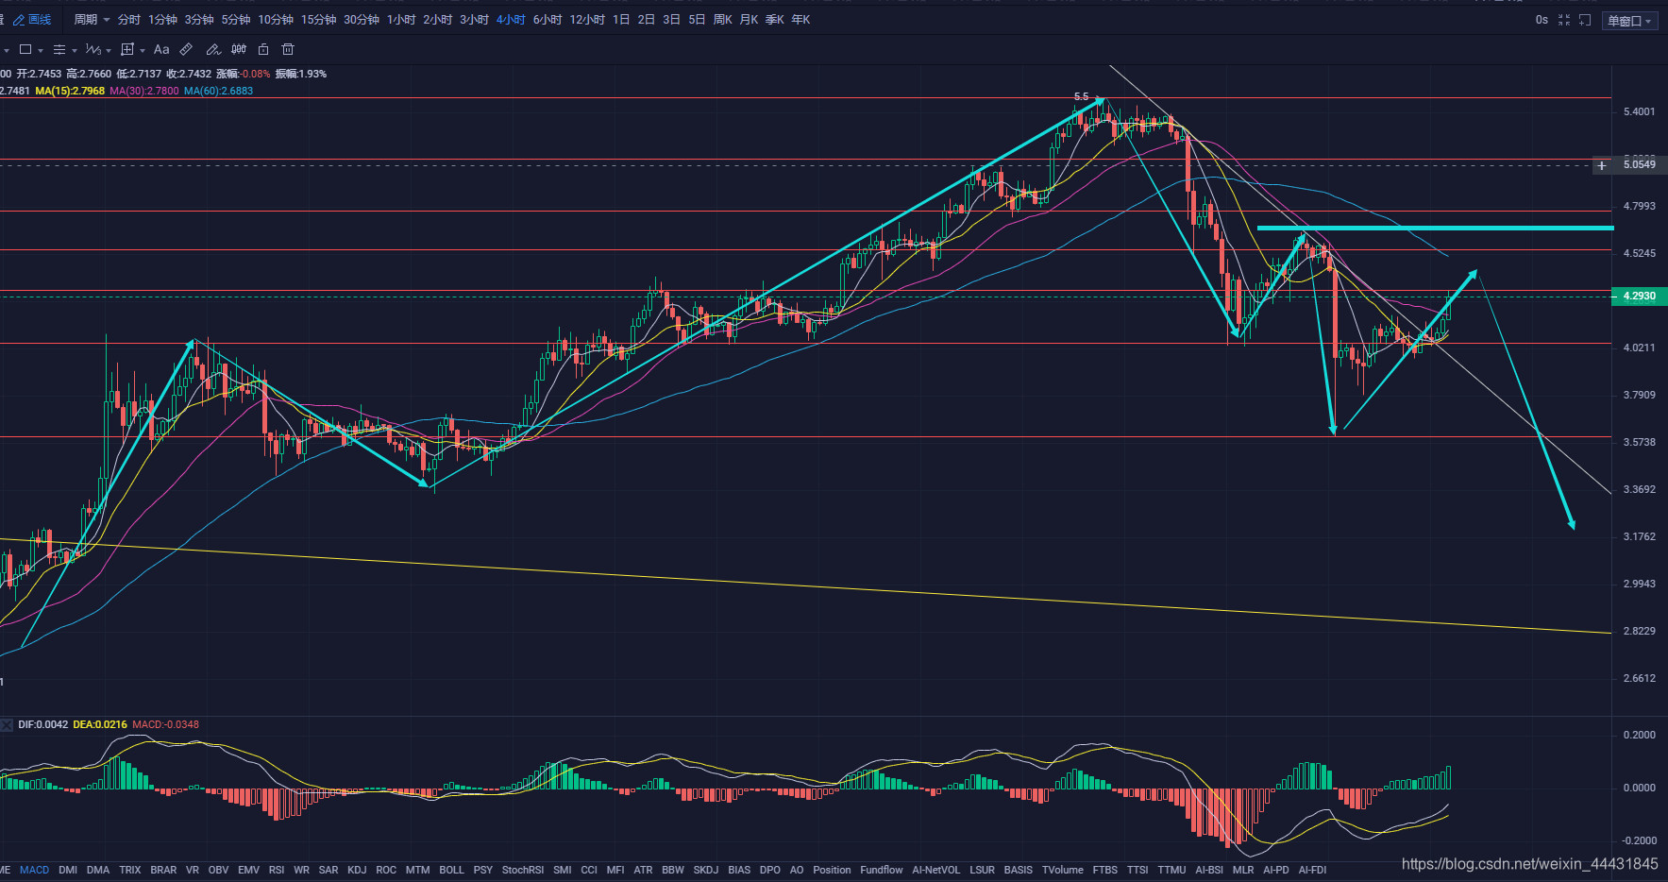
Task: Click the MA(60) moving average label
Action: pos(218,92)
